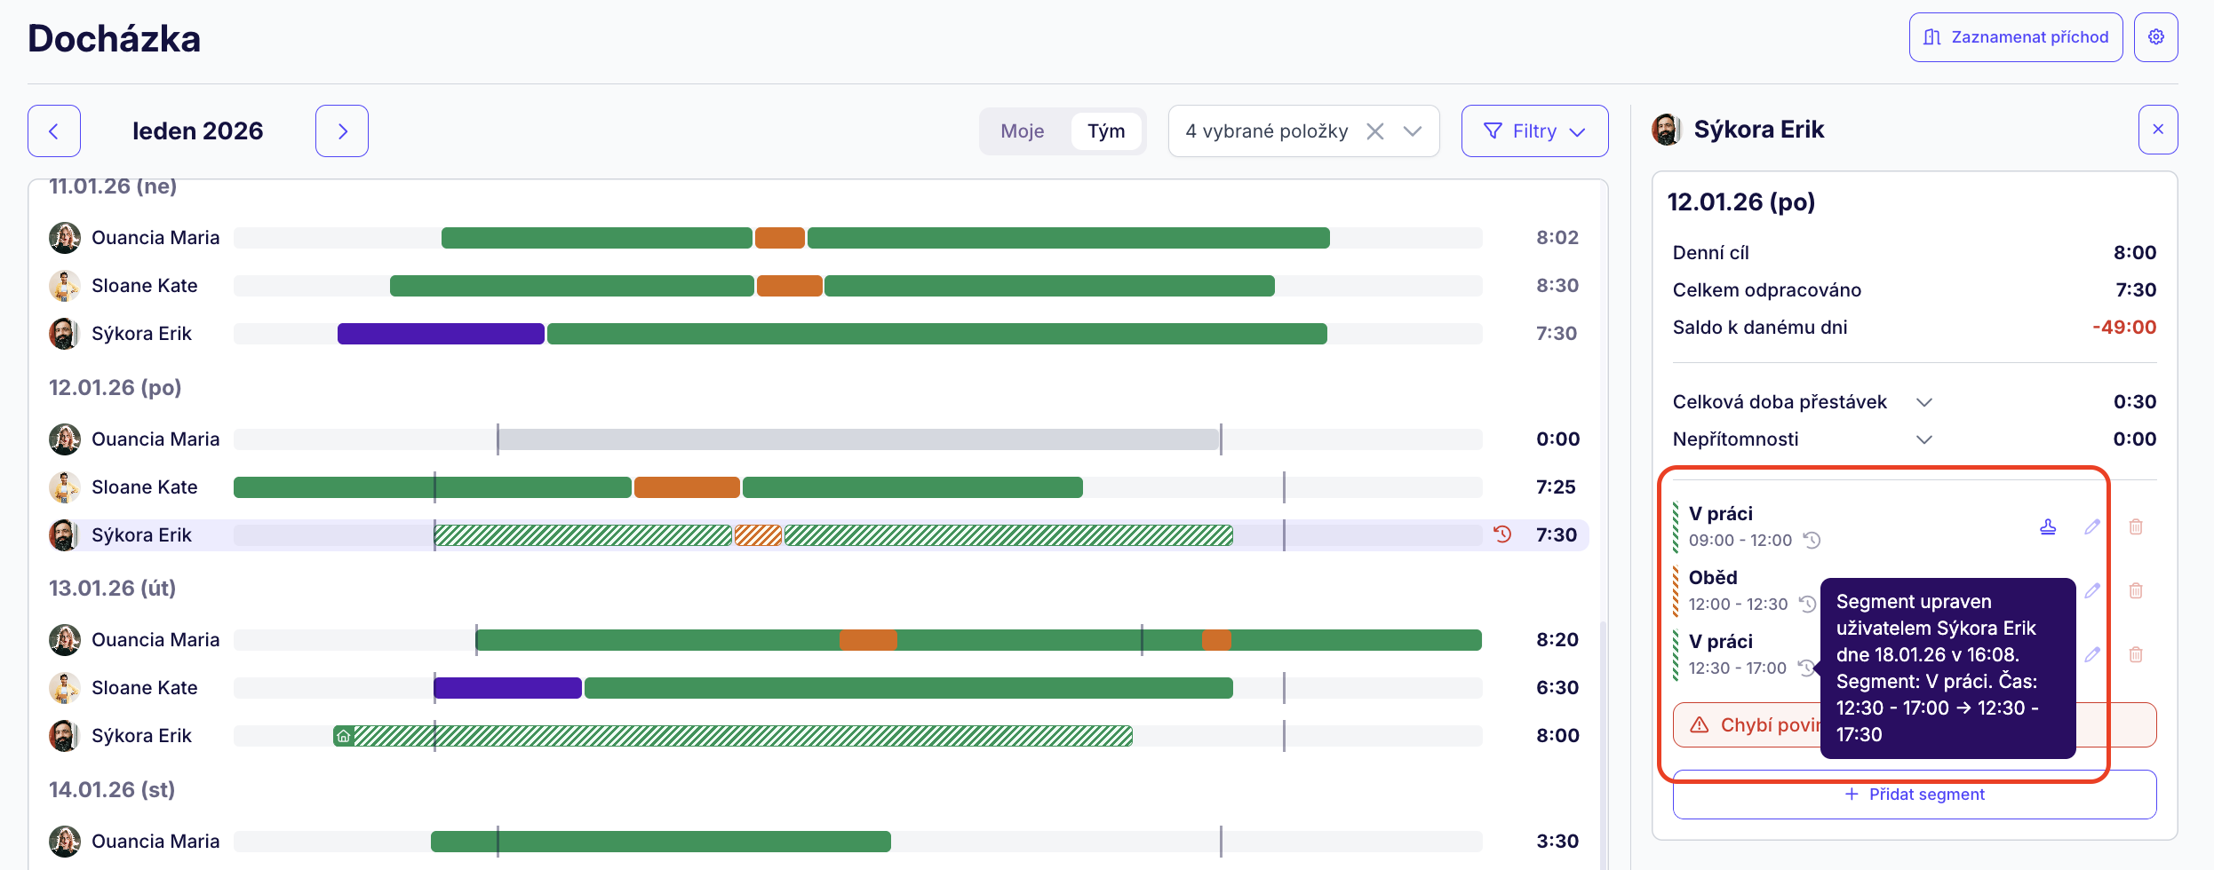This screenshot has height=870, width=2214.
Task: Click Sloane Kate's orange break bar on 12.01.26
Action: click(687, 487)
